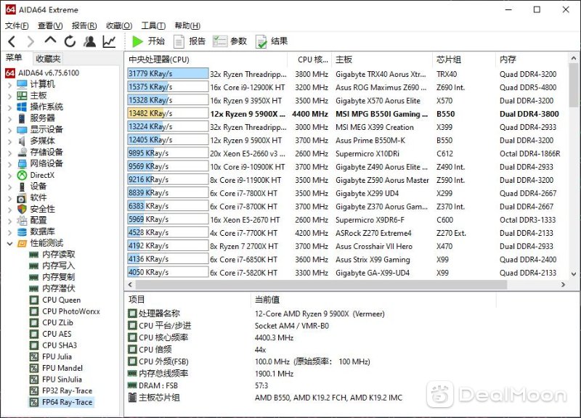Viewport: 581px width, 418px height.
Task: Click the line chart toolbar icon
Action: click(110, 41)
